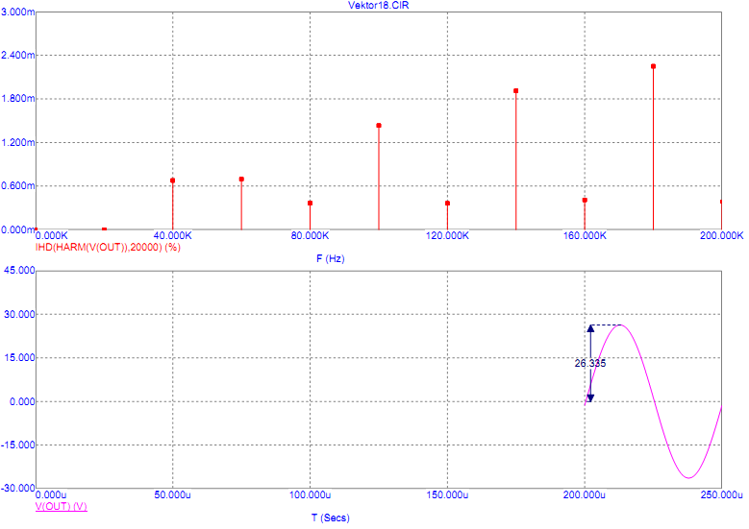Click the 160.000K frequency axis label
The height and width of the screenshot is (529, 749).
[585, 235]
